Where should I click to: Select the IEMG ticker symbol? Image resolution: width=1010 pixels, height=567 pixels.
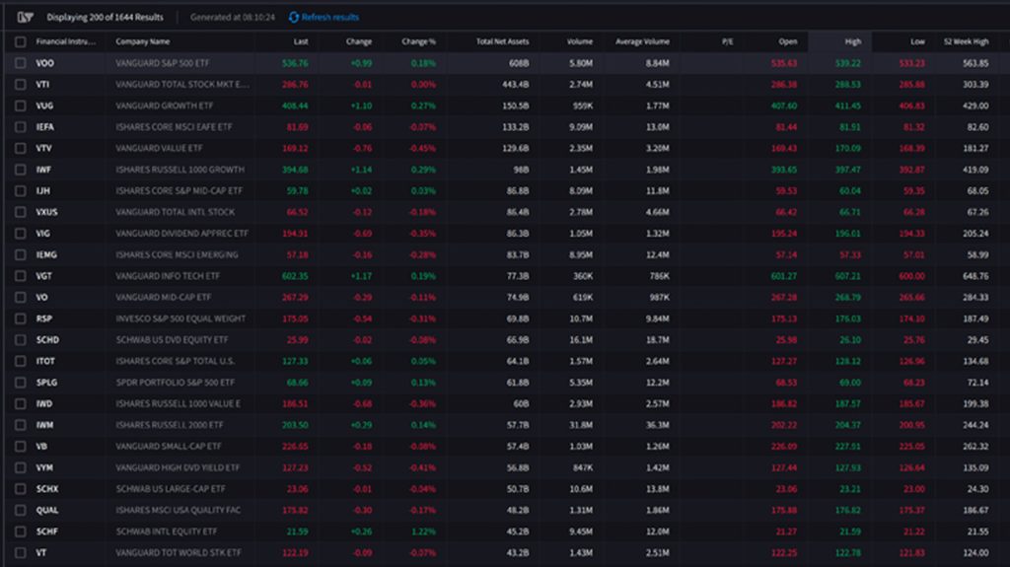pos(46,254)
